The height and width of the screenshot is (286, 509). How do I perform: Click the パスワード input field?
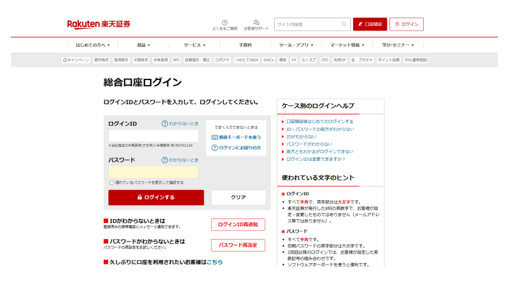(x=153, y=172)
